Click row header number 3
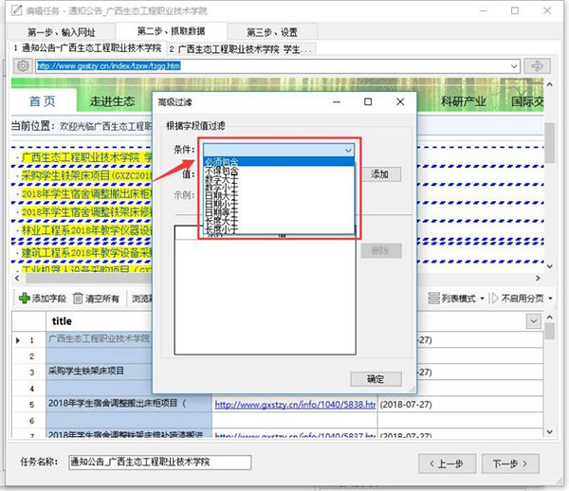This screenshot has width=569, height=491. click(31, 373)
